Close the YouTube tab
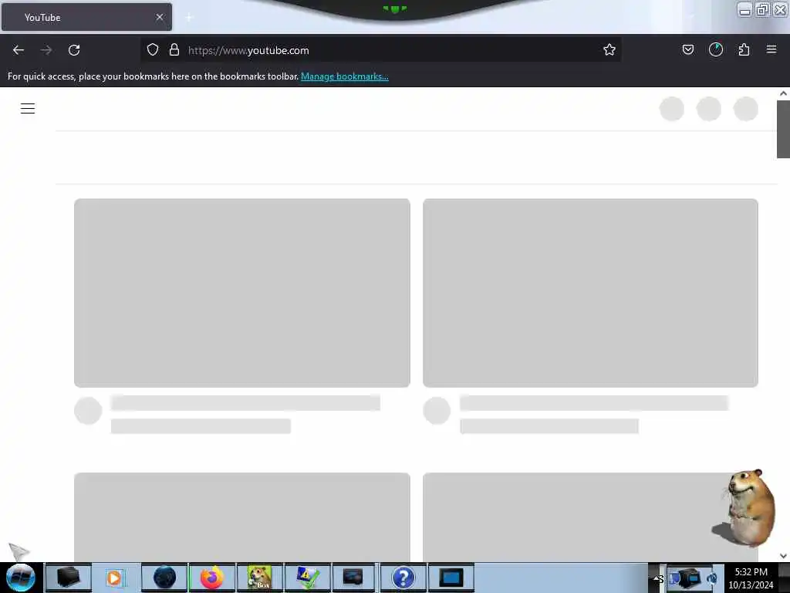 click(160, 17)
